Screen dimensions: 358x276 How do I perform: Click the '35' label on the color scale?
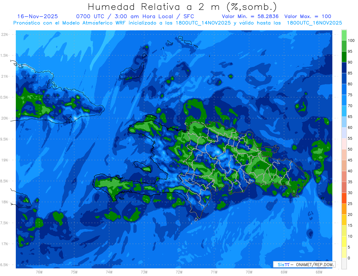(350, 182)
